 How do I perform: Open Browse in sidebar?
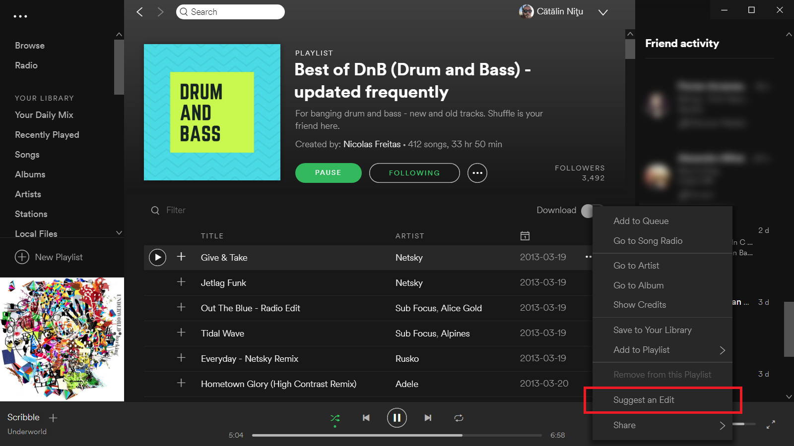(30, 46)
